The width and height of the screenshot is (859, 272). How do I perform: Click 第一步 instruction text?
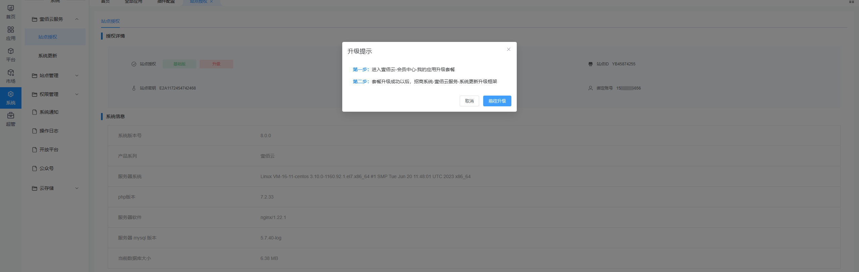(404, 69)
